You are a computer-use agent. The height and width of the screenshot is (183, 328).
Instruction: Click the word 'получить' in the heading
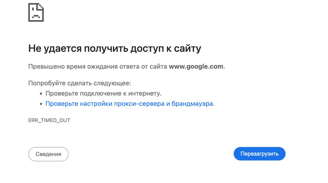click(x=106, y=48)
